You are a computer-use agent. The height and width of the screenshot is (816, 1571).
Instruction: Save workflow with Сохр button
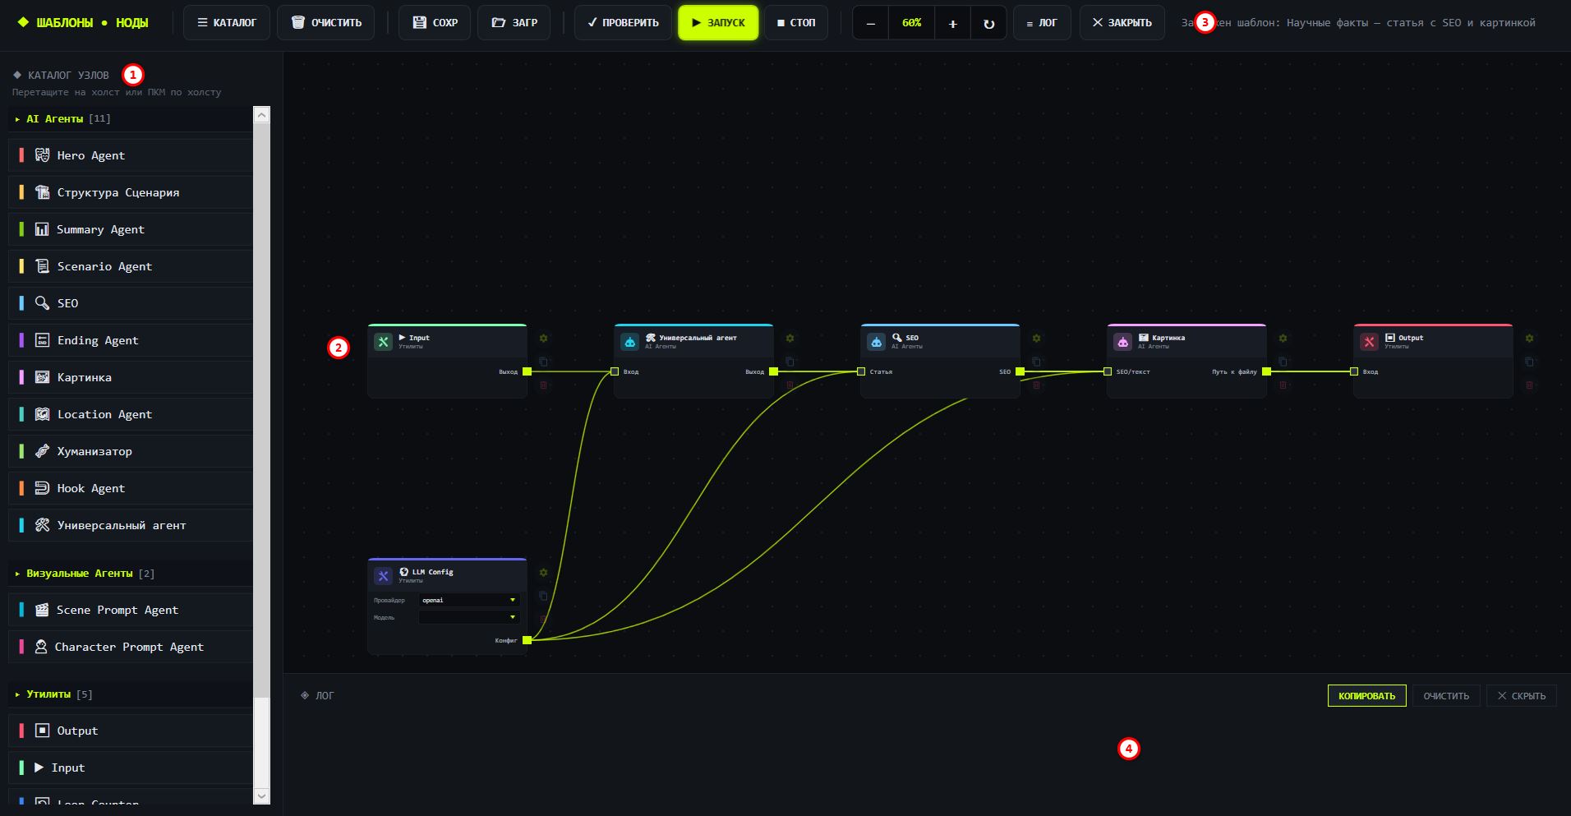click(x=435, y=23)
